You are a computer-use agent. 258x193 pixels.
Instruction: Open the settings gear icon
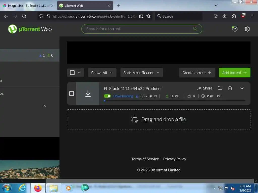click(x=247, y=29)
